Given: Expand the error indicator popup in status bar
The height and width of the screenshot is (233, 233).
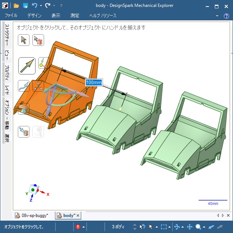Looking at the screenshot, I should point(83,227).
